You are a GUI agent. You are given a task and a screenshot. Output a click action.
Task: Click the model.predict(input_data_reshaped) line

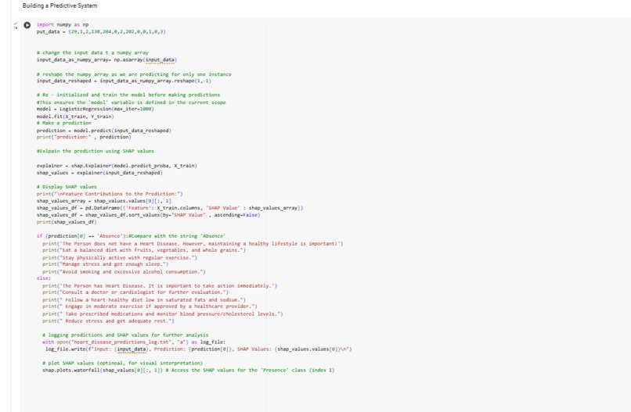[104, 131]
